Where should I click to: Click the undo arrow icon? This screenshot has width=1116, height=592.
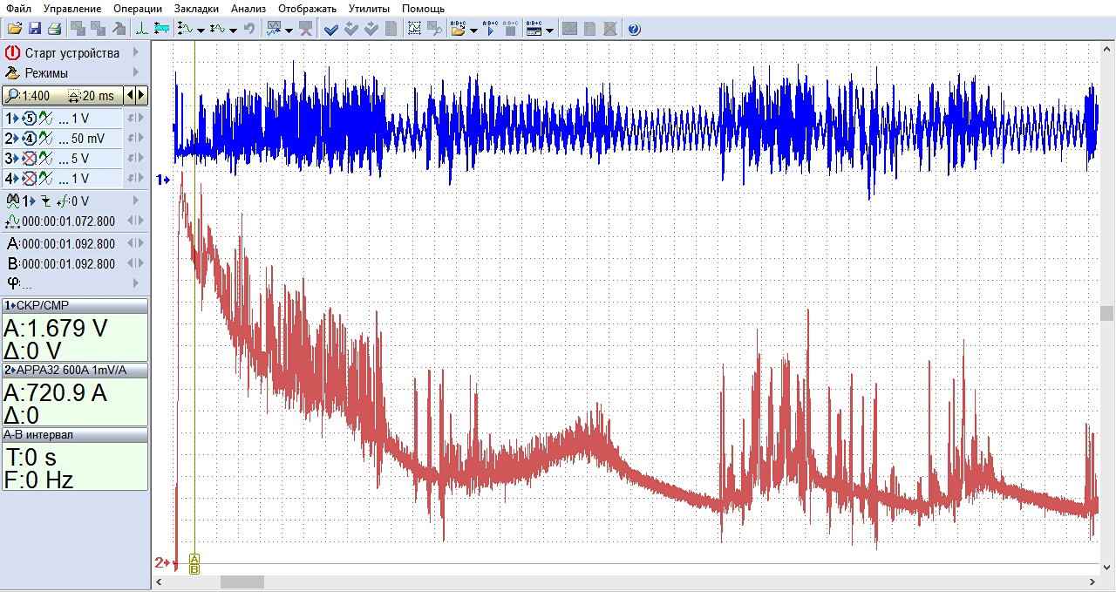coord(249,29)
